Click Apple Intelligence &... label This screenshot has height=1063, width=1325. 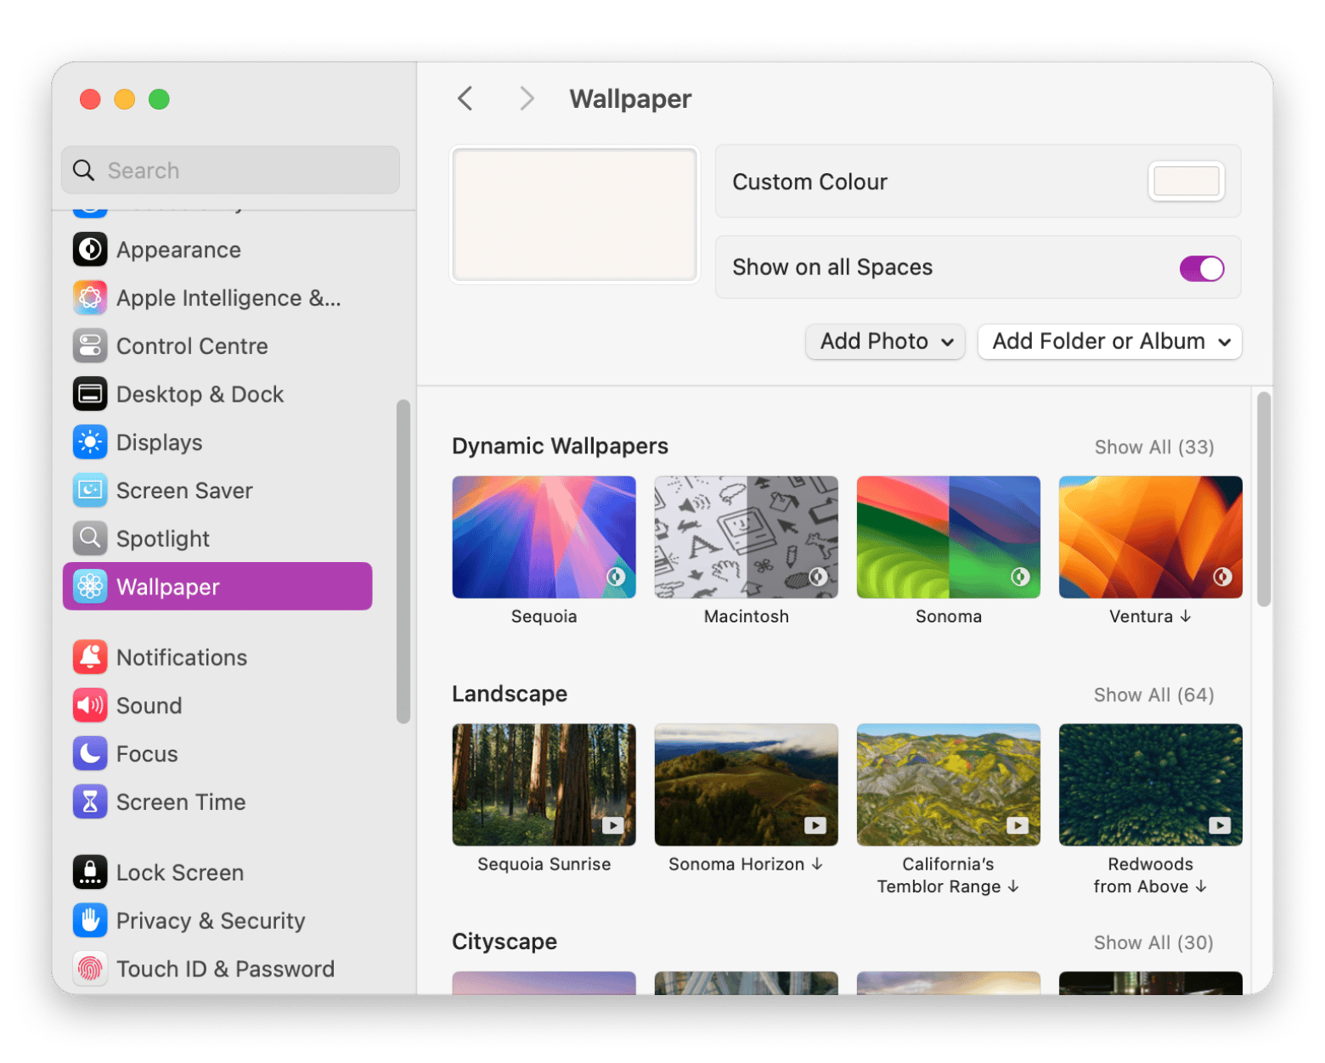click(228, 298)
